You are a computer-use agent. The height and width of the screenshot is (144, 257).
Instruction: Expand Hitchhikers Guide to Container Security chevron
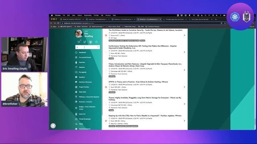(x=184, y=35)
